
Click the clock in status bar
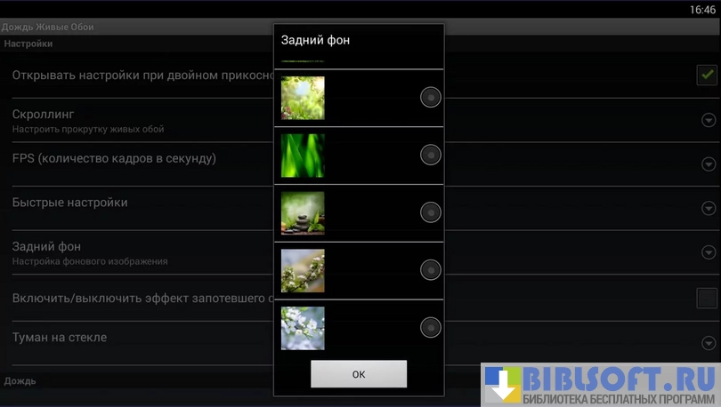coord(702,9)
